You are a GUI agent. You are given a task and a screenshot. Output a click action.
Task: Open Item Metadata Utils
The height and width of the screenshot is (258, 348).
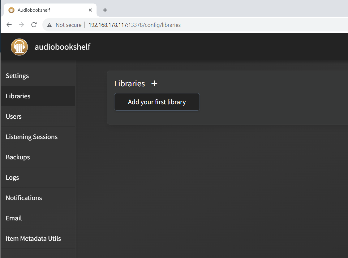click(33, 239)
